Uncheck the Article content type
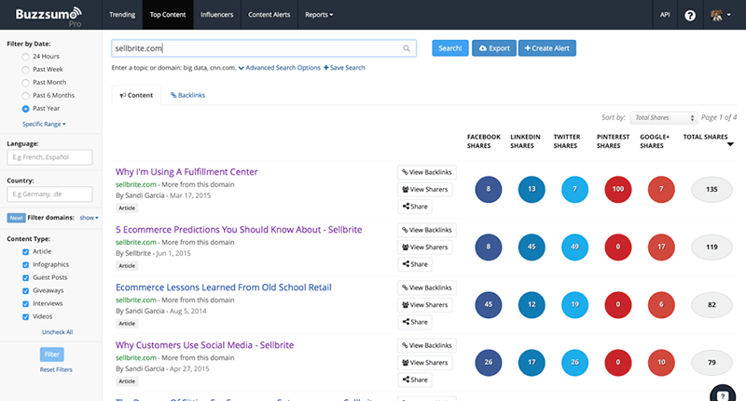Image resolution: width=746 pixels, height=401 pixels. click(x=26, y=252)
